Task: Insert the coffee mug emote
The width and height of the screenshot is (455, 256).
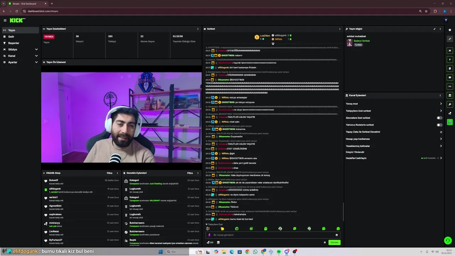Action: [x=208, y=229]
